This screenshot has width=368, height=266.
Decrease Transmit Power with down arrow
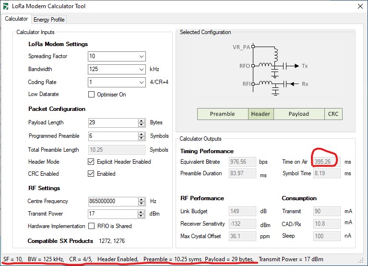coord(141,216)
